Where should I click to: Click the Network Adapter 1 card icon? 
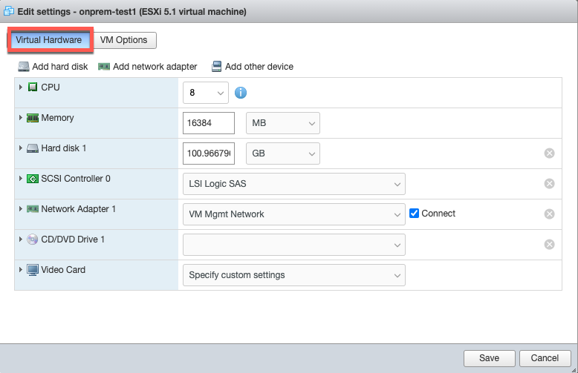pos(33,209)
